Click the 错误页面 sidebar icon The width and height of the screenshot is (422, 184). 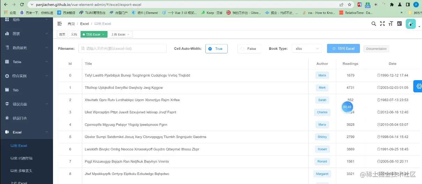point(7,104)
